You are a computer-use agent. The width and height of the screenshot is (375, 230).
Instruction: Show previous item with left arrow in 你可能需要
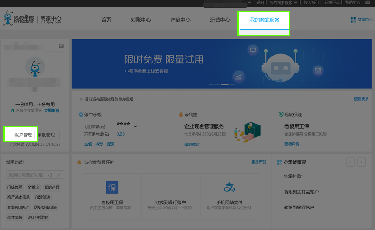point(350,162)
